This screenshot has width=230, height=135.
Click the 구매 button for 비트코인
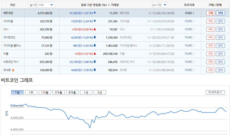210,13
